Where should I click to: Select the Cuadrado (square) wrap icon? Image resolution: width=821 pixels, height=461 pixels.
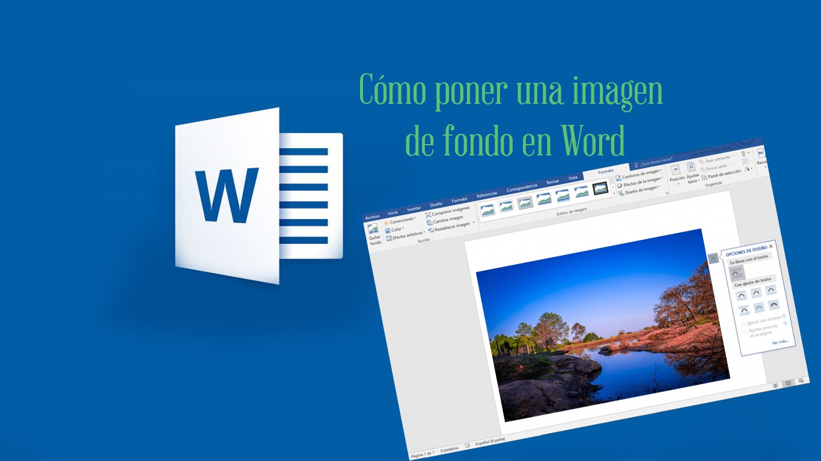click(x=741, y=295)
